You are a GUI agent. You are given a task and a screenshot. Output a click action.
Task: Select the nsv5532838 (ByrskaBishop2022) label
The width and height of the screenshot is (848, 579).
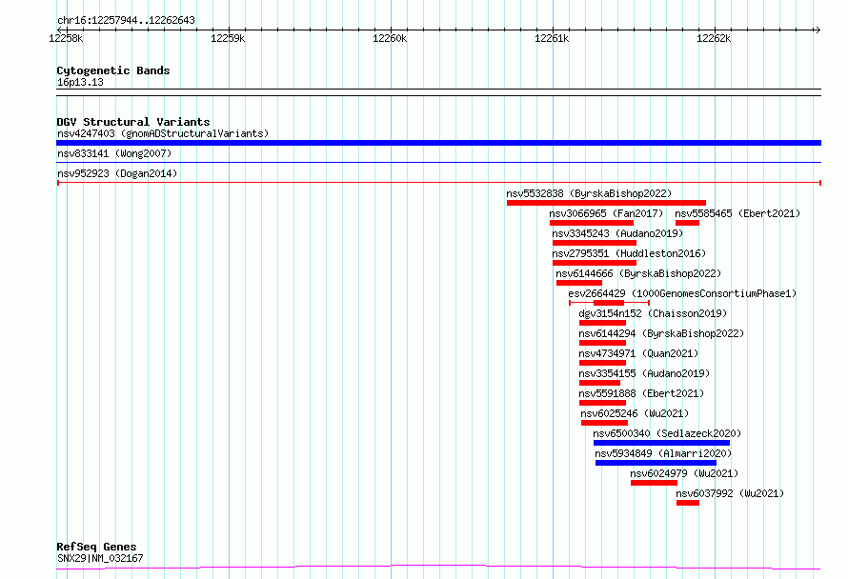[x=589, y=193]
